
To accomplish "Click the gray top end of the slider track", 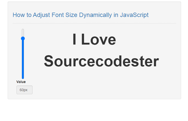I will click(x=23, y=31).
